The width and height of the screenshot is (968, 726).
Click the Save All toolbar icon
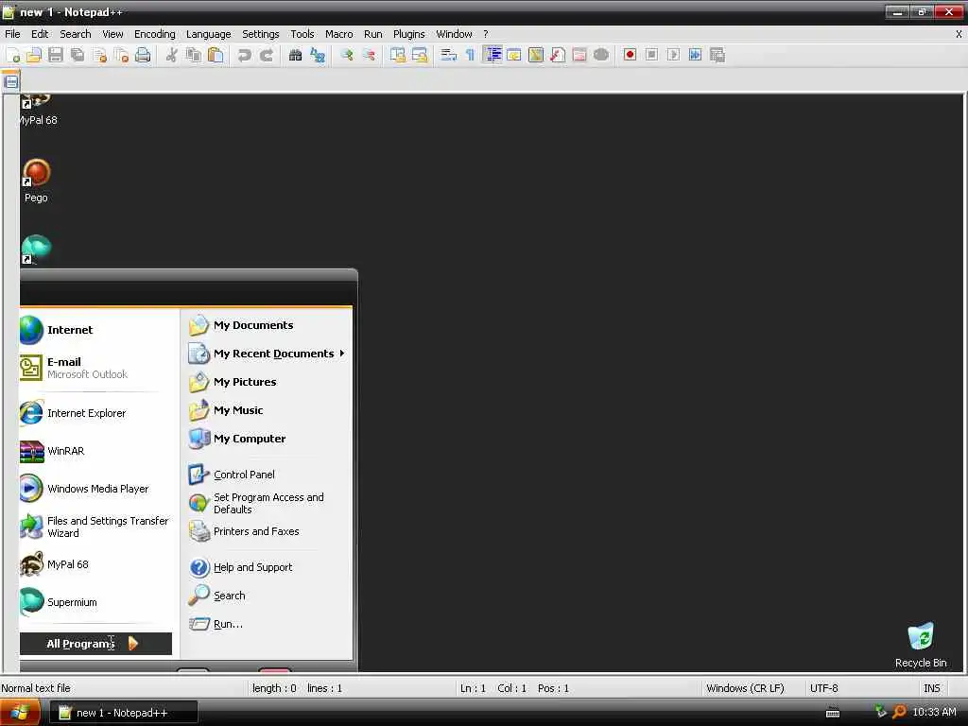(78, 55)
